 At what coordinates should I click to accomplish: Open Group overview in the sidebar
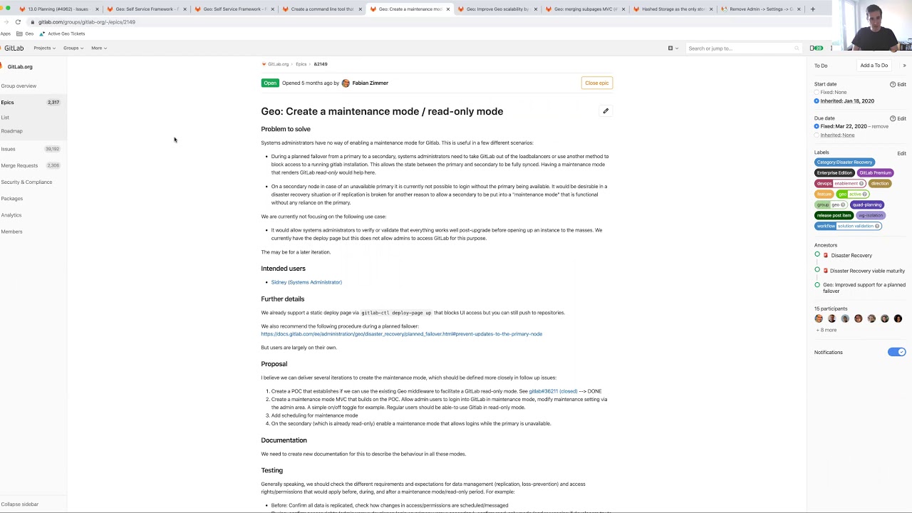click(19, 86)
